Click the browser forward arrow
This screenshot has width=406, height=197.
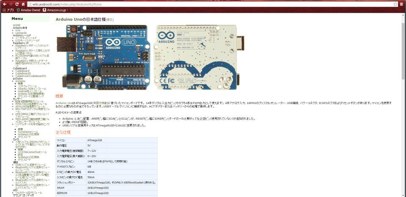[11, 4]
